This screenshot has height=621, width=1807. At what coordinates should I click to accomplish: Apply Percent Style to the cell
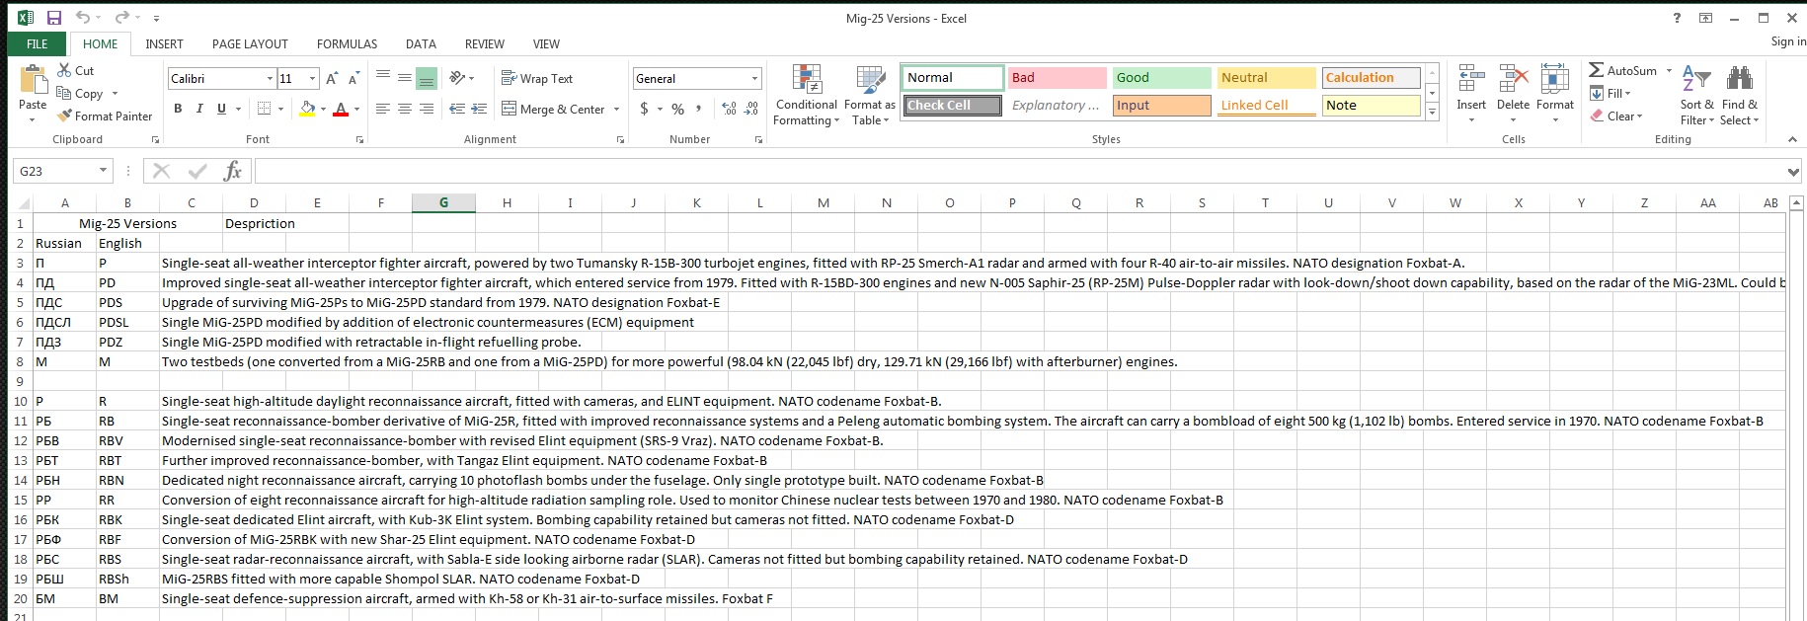coord(677,109)
